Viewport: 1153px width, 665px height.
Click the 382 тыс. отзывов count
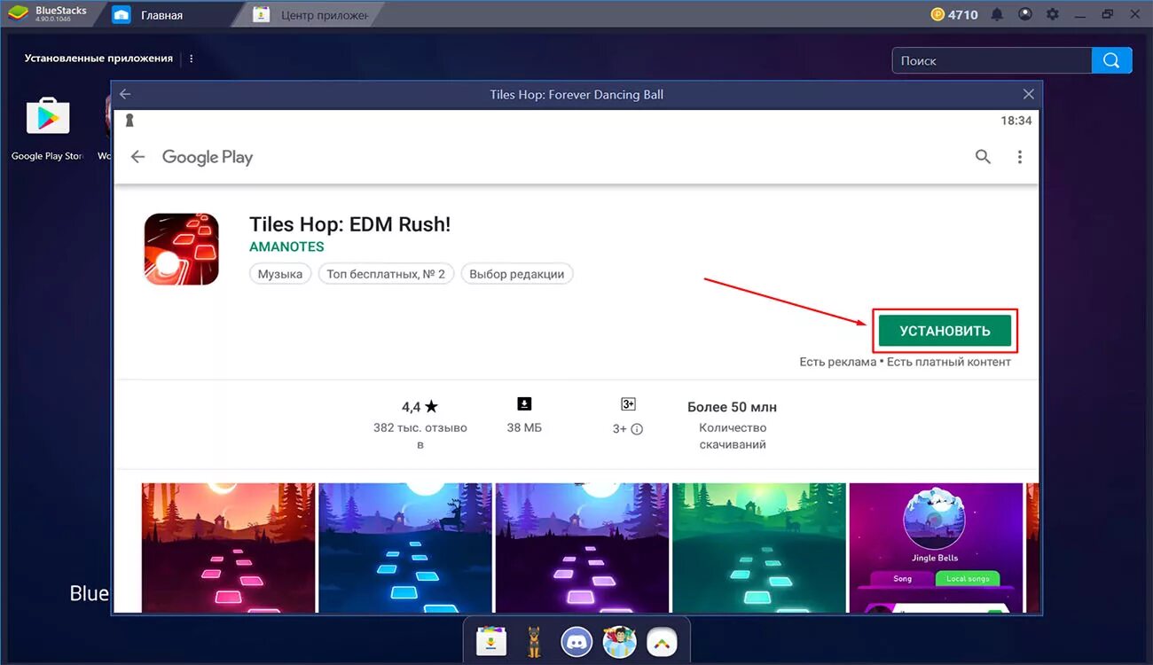tap(420, 435)
